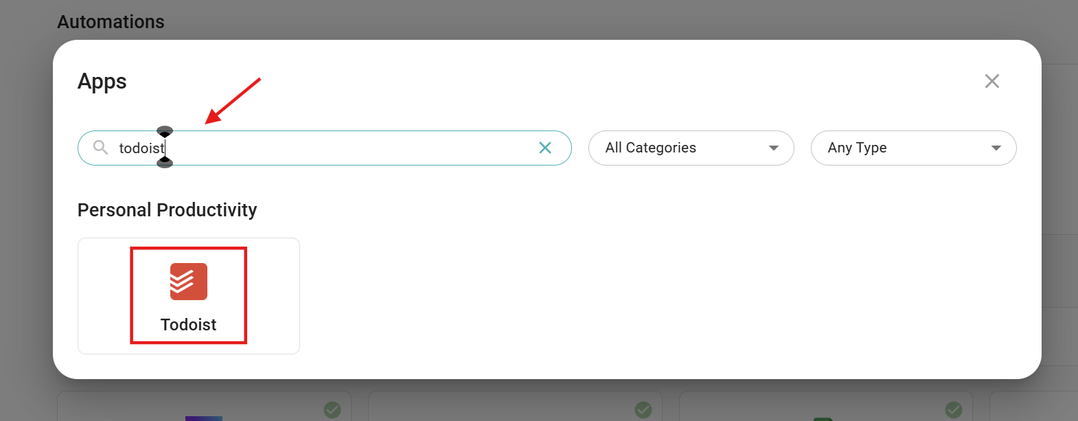Click the green checkmark on third background card
Viewport: 1078px width, 421px height.
(x=954, y=410)
